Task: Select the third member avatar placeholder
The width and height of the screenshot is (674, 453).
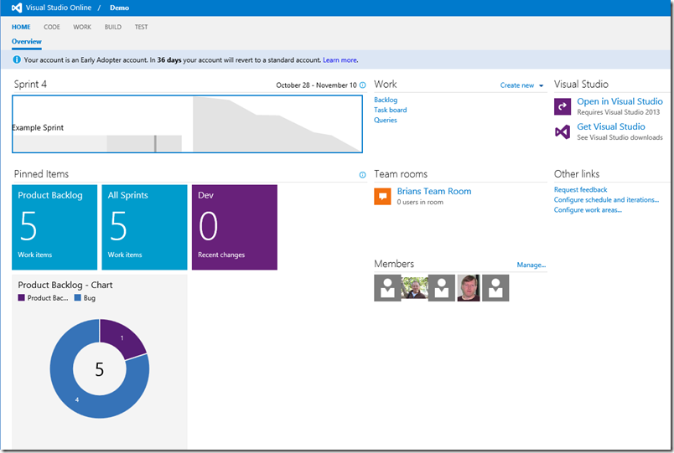Action: pyautogui.click(x=442, y=288)
